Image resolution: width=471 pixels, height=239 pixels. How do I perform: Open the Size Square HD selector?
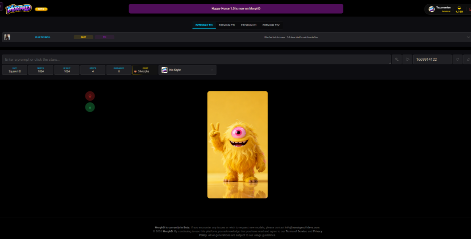(x=15, y=70)
